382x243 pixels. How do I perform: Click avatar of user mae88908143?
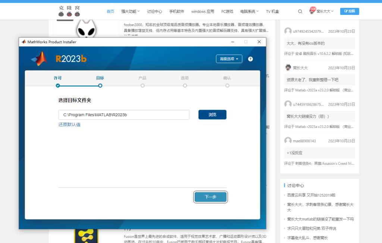[288, 141]
